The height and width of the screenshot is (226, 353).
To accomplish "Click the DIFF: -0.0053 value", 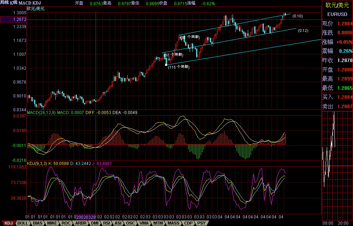I will coord(98,113).
